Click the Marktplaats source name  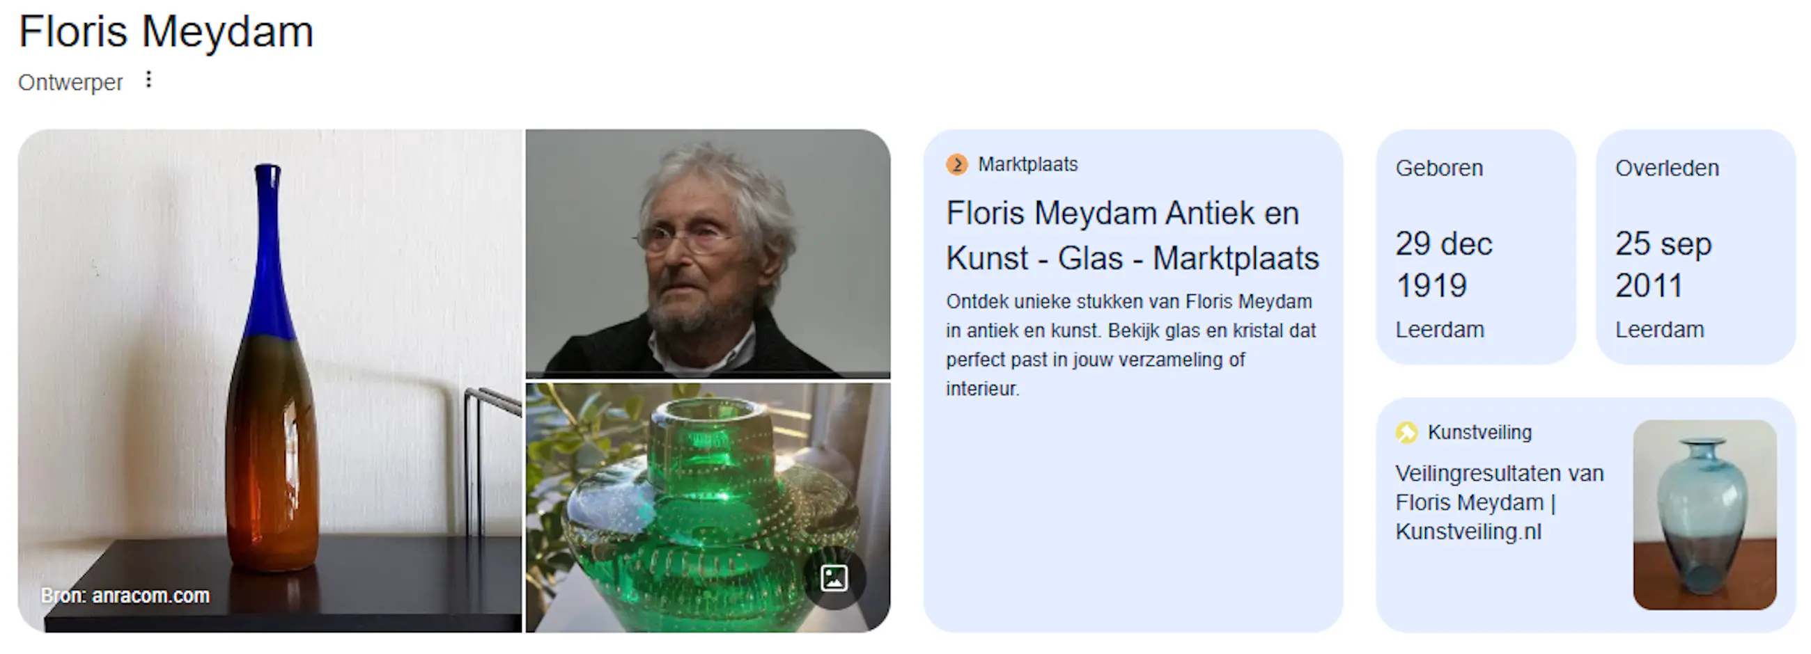pos(1028,164)
